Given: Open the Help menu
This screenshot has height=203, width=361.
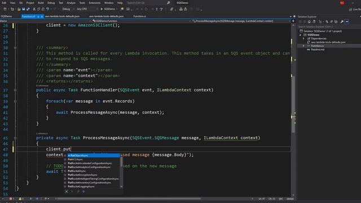Looking at the screenshot, I should [120, 3].
